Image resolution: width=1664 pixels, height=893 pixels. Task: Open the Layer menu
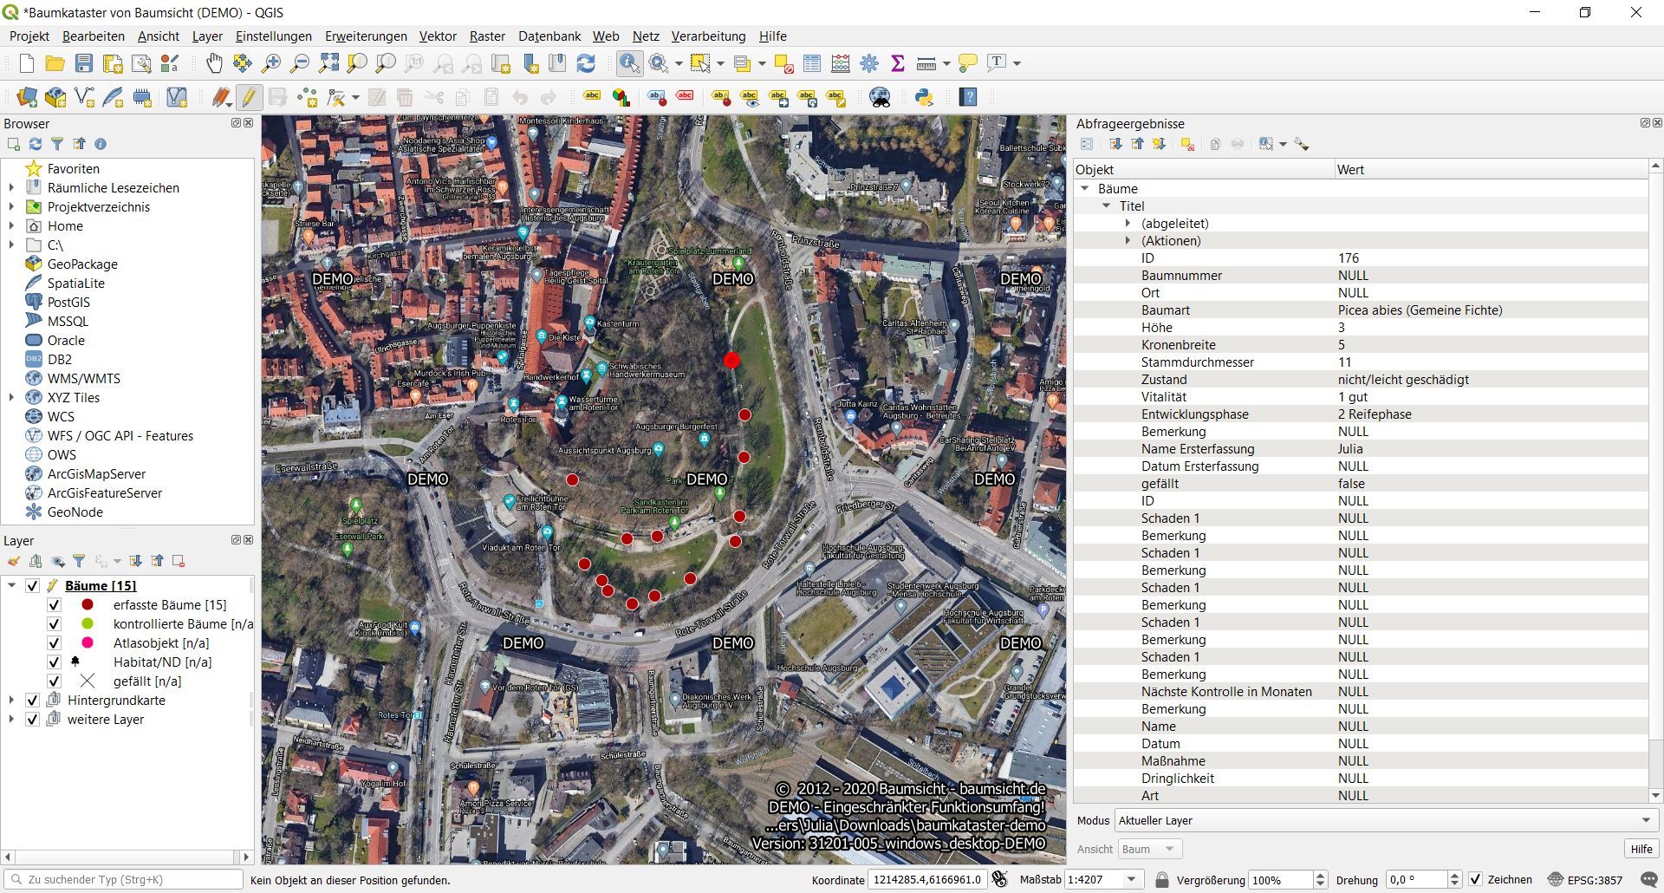pos(207,36)
